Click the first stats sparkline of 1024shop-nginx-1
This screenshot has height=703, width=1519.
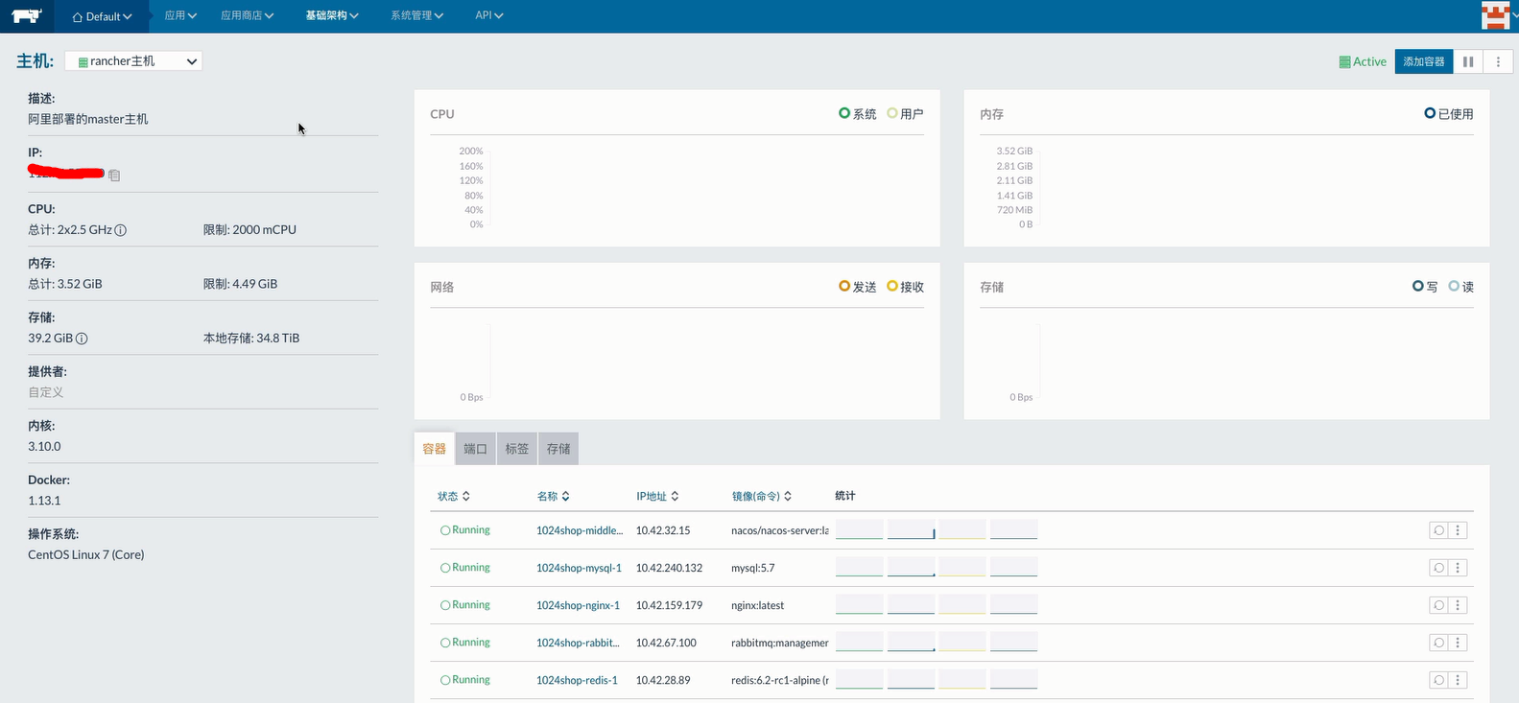point(860,604)
